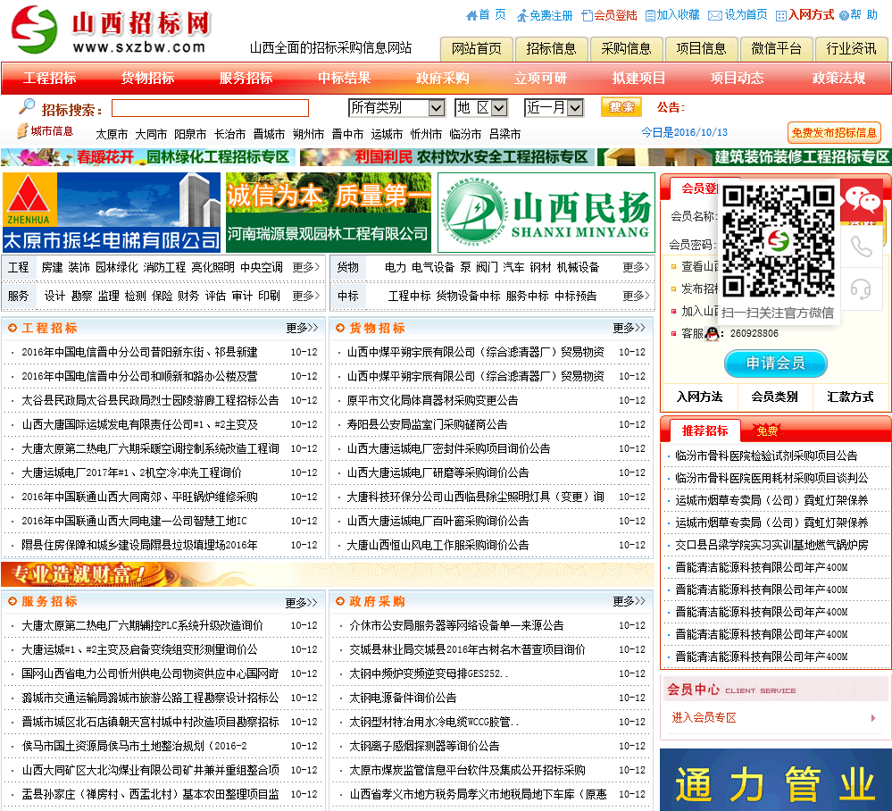Click 更多 in the 工程 category row
Screen dimensions: 892x811
pos(306,267)
